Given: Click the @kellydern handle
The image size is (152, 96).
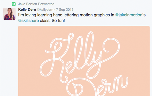Looking at the screenshot, I should coord(45,10).
